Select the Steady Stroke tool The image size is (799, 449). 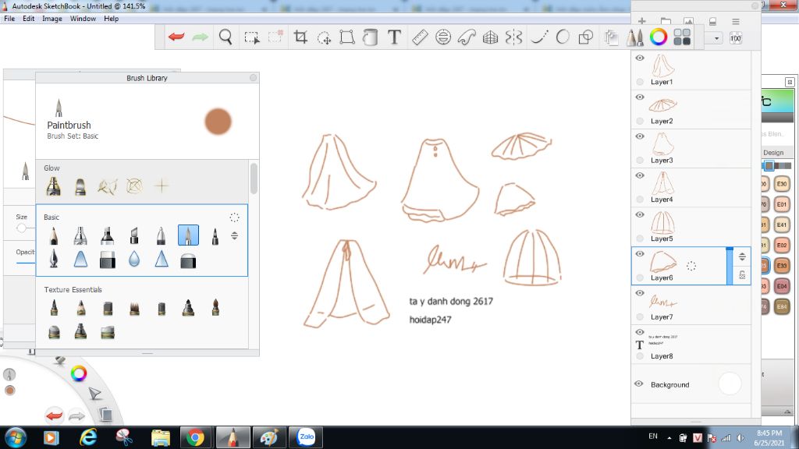click(539, 37)
